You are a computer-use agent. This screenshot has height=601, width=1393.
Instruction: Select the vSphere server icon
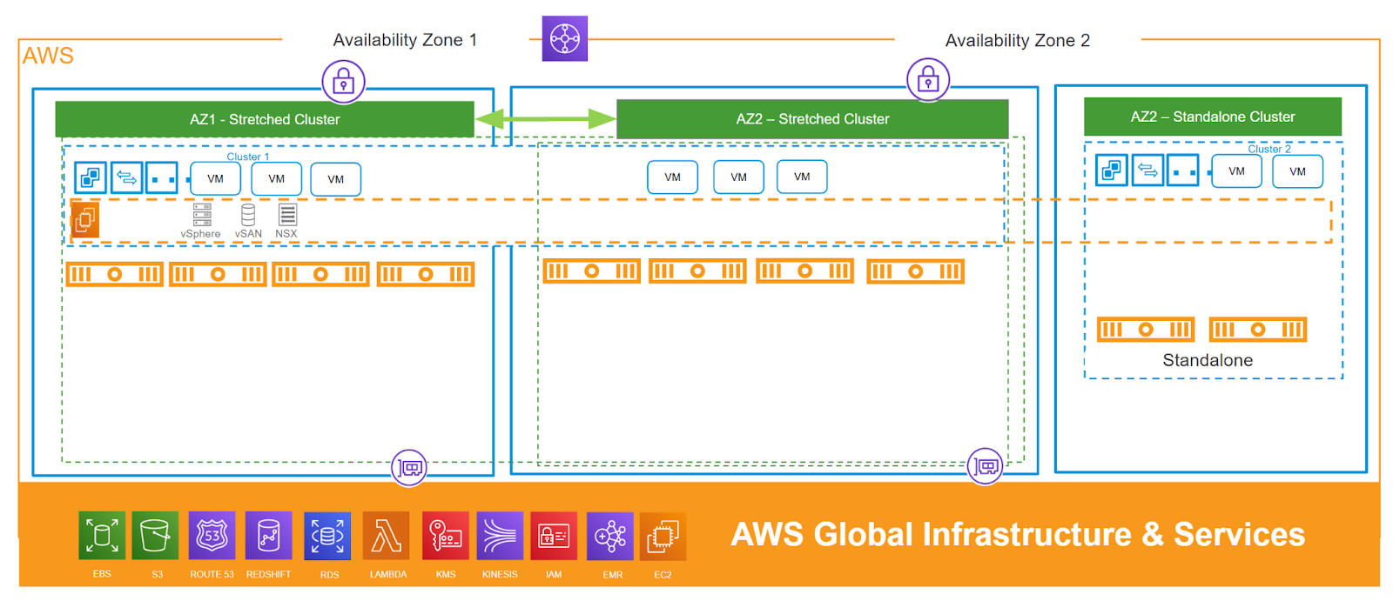(202, 215)
